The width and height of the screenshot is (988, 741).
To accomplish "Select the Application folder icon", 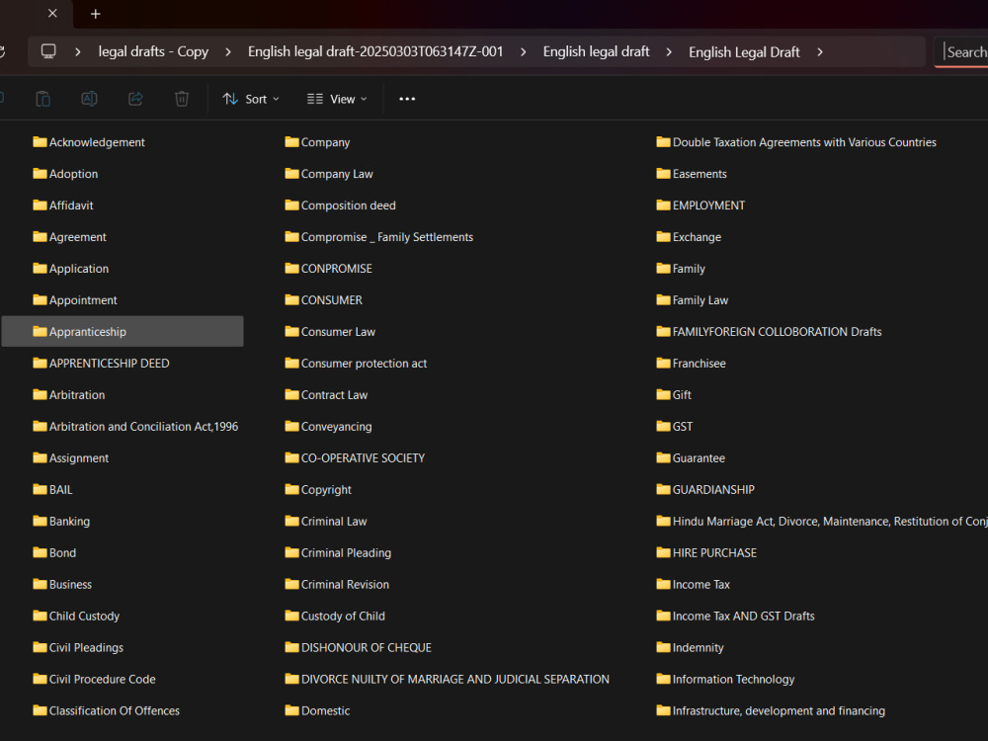I will tap(40, 268).
